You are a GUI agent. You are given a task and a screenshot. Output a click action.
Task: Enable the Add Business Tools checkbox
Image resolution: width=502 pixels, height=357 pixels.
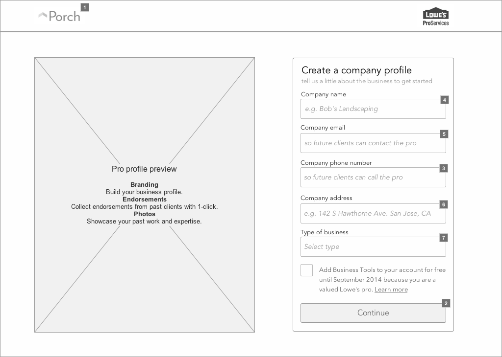(307, 270)
